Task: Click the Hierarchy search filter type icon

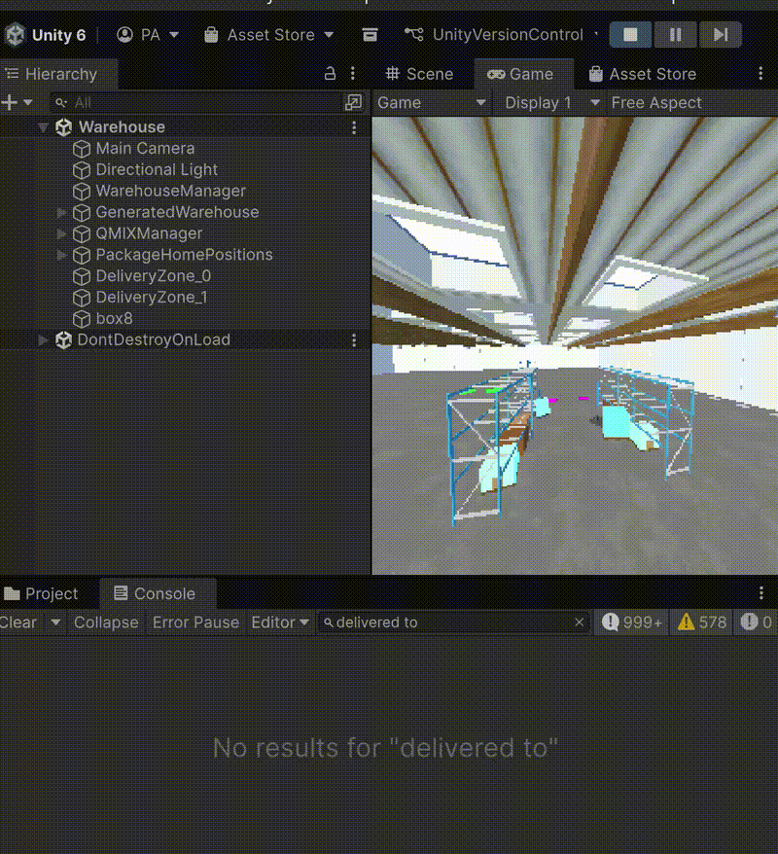Action: click(353, 102)
